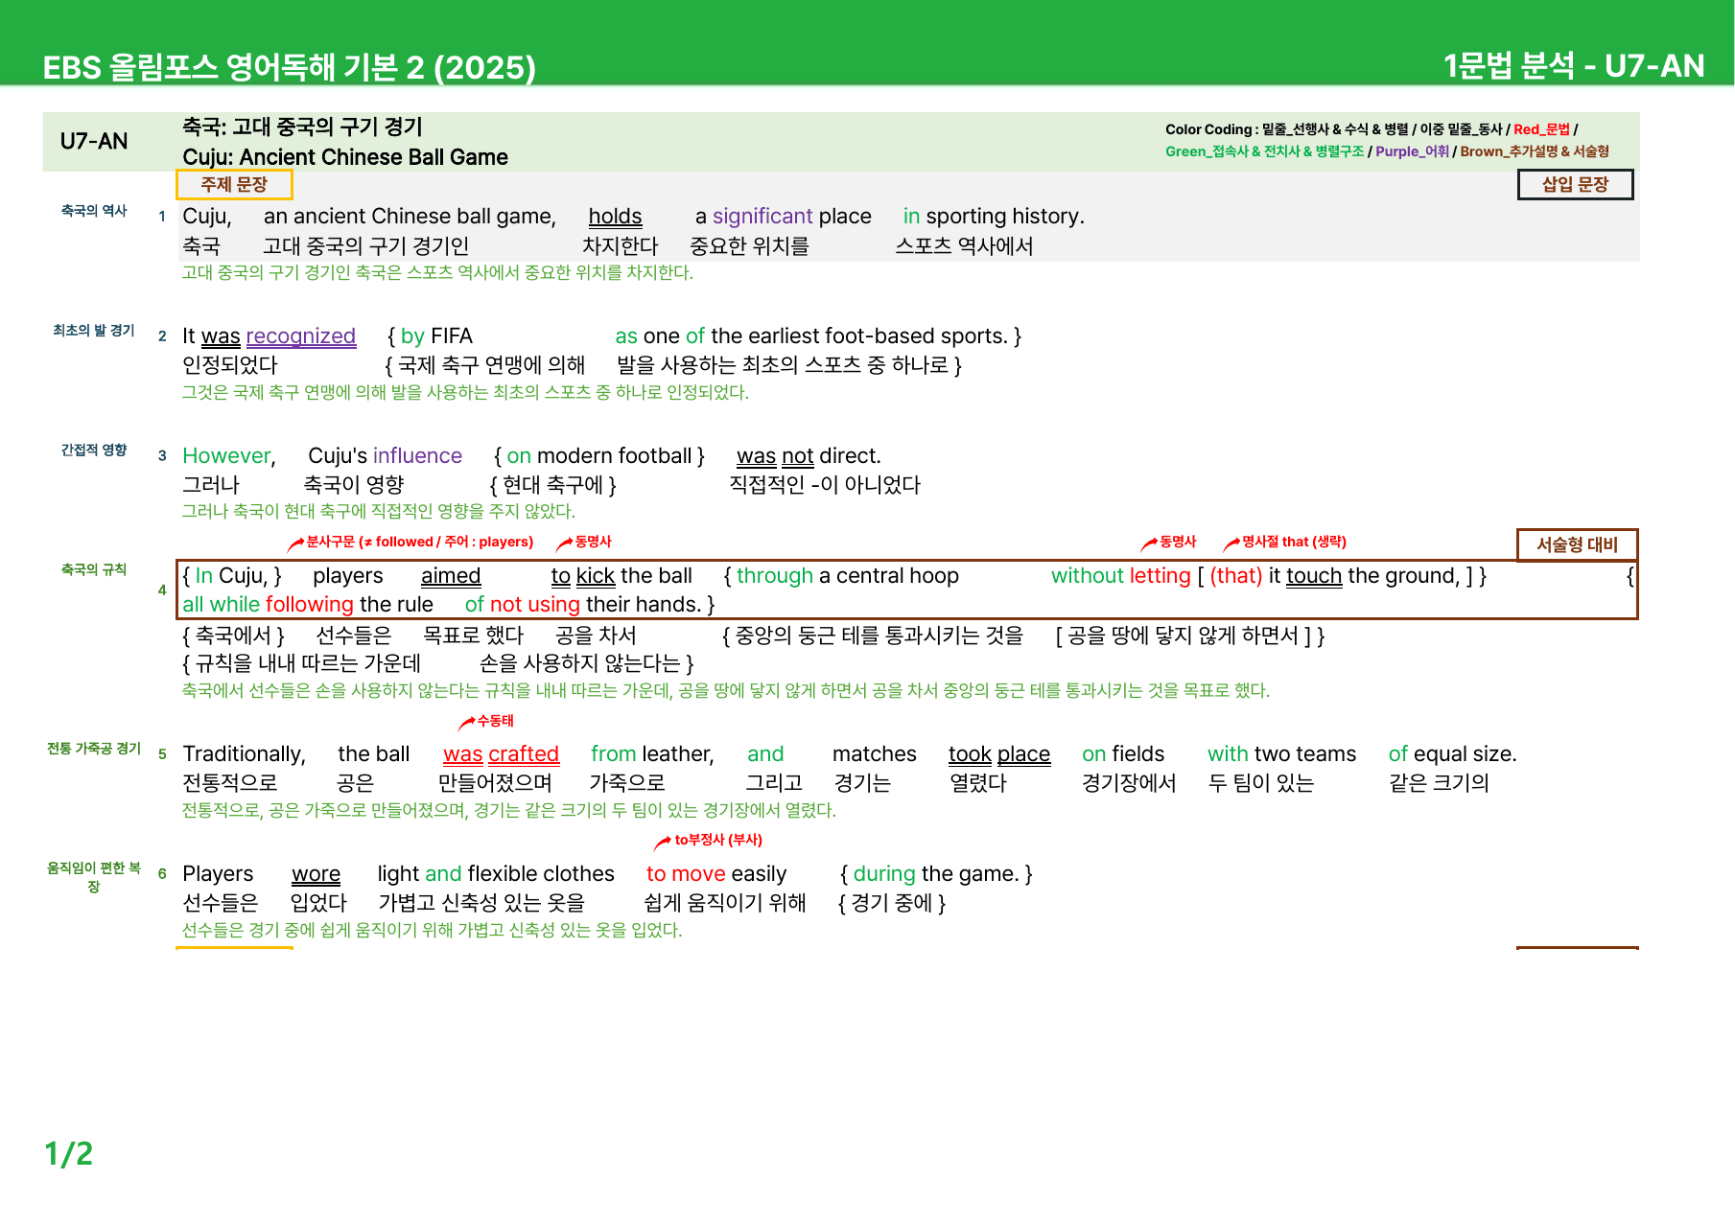Click the underlined verb 'aimed' in sentence 4
The width and height of the screenshot is (1735, 1226).
pyautogui.click(x=451, y=576)
